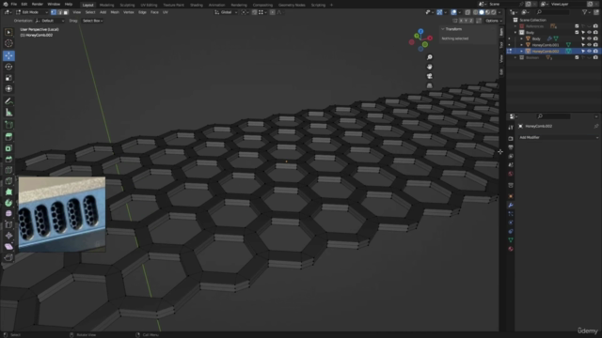Toggle Body collection exclude checkbox

[577, 33]
